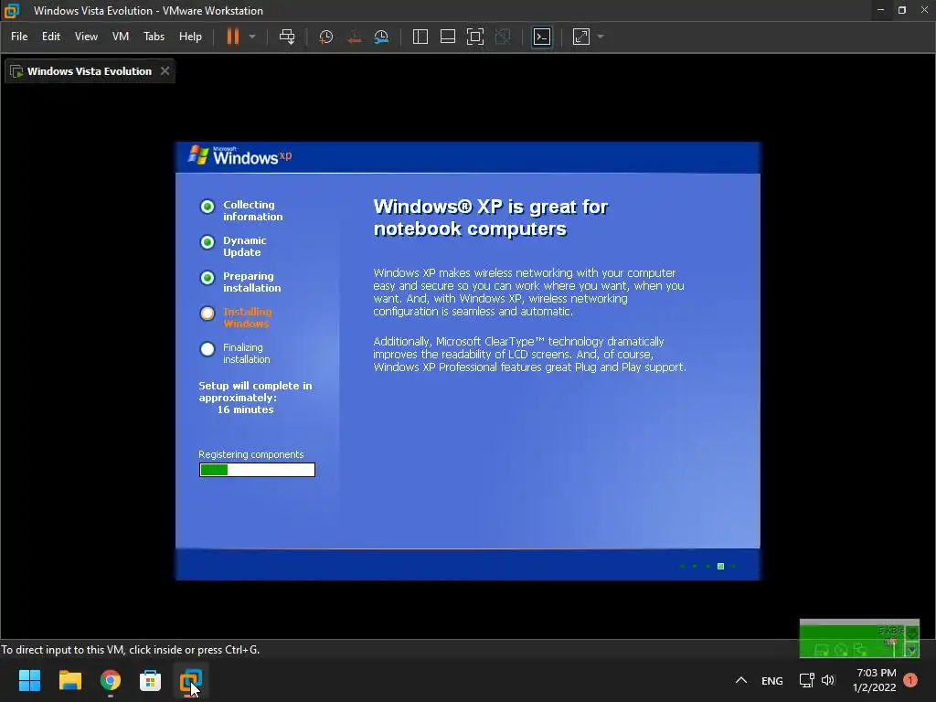
Task: Click the highlighted square setup activity indicator
Action: coord(720,566)
